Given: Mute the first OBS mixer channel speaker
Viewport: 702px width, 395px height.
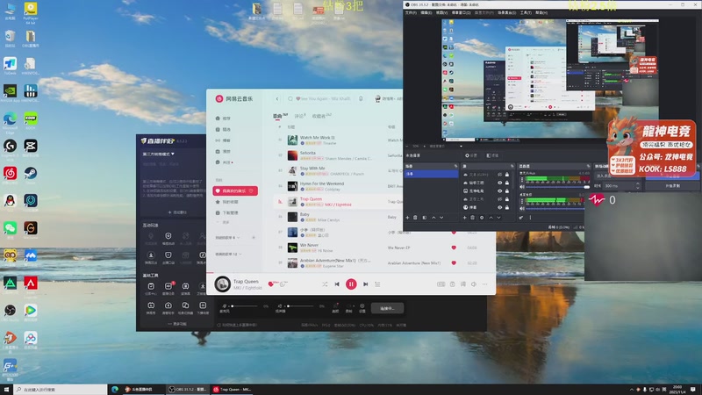Looking at the screenshot, I should point(522,187).
